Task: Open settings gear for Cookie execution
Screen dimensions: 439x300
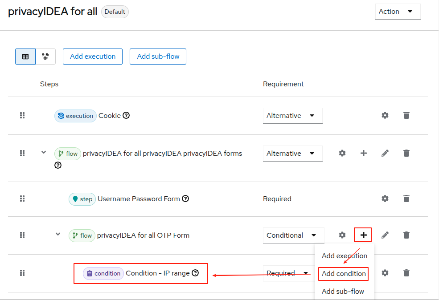Action: pos(385,115)
